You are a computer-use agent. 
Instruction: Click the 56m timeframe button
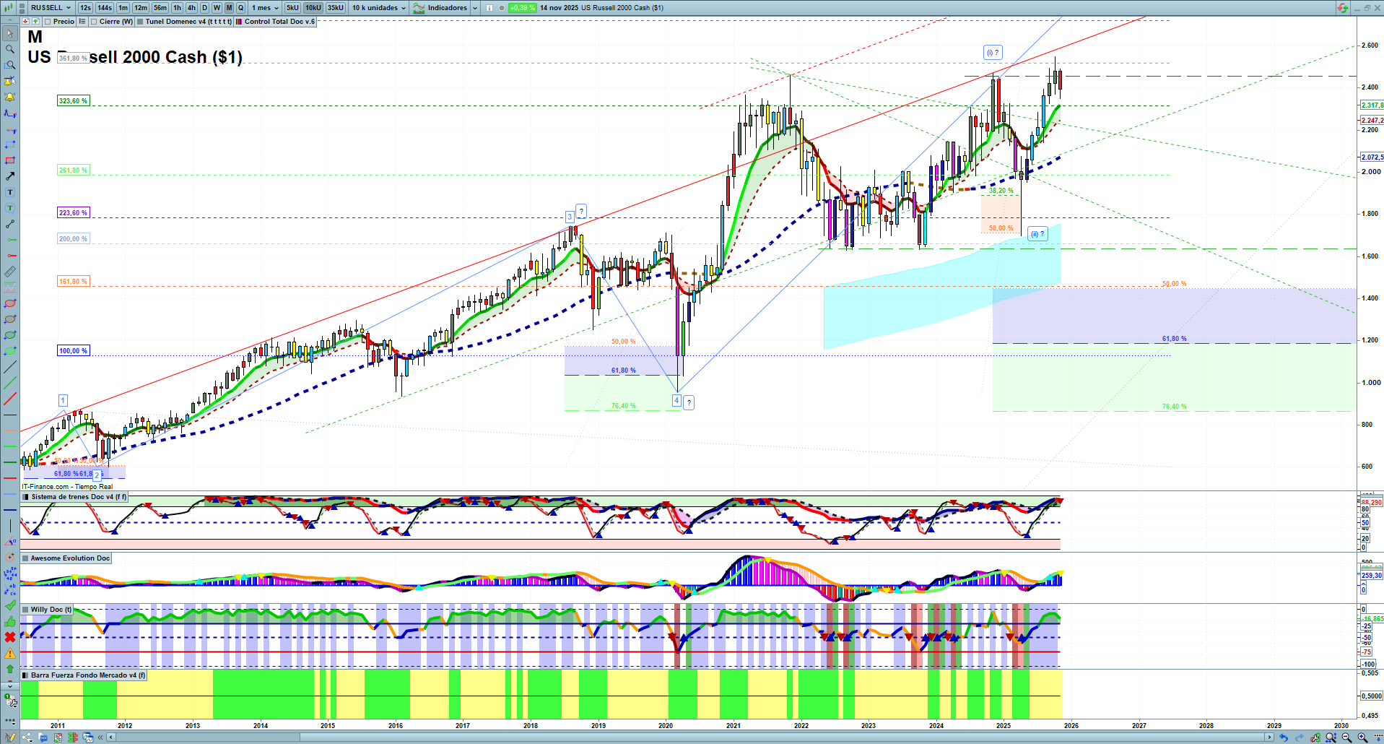click(160, 8)
